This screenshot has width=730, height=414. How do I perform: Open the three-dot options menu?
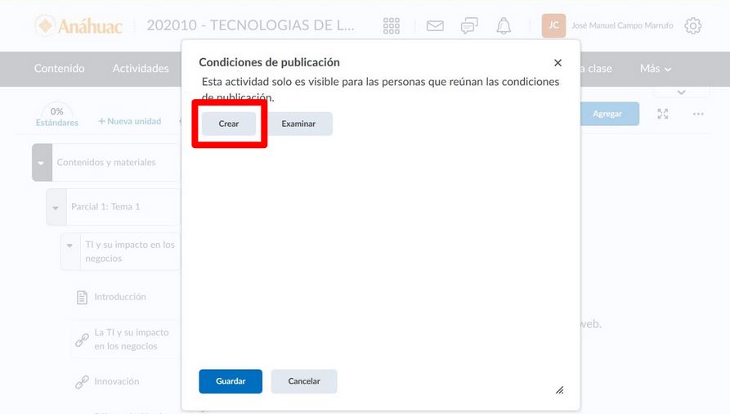tap(698, 114)
